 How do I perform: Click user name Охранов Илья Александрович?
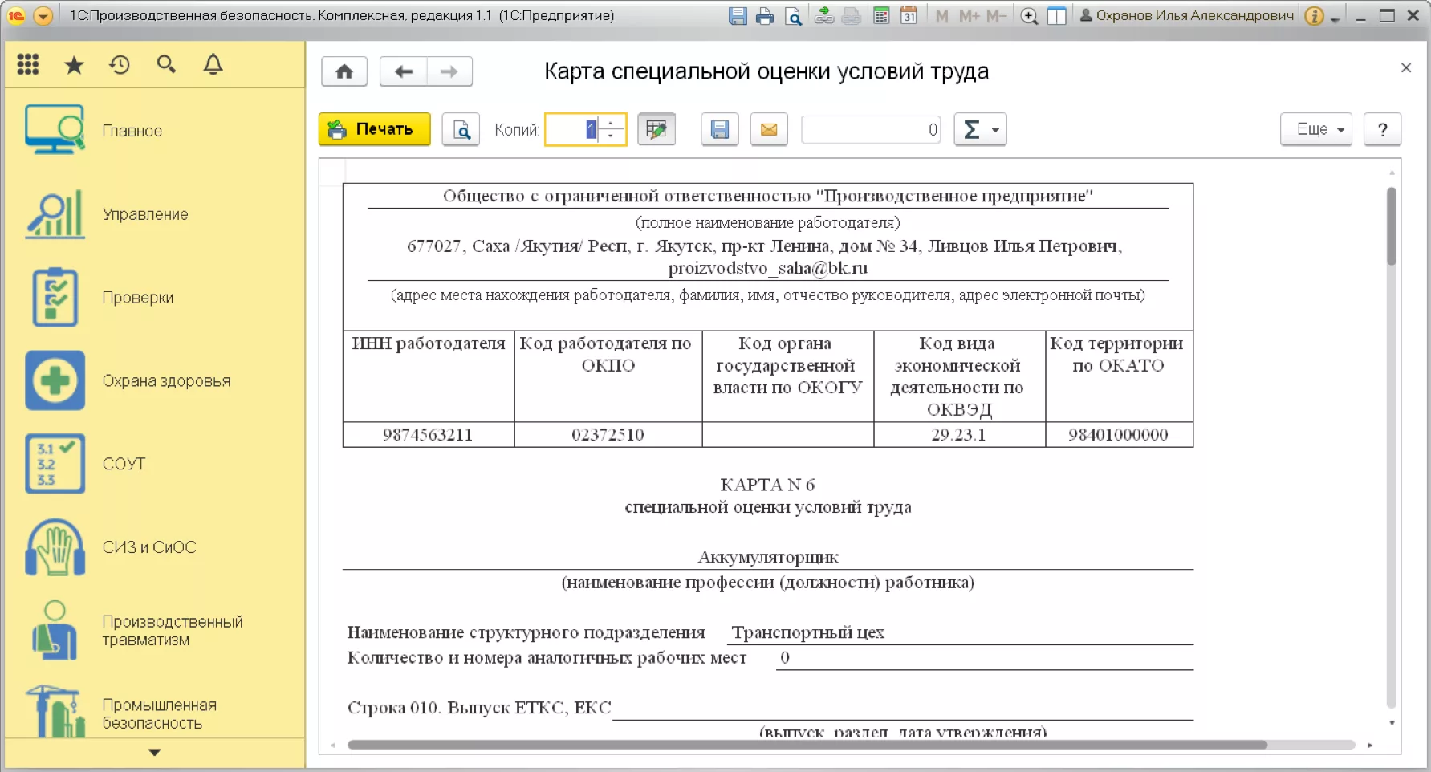[x=1187, y=15]
